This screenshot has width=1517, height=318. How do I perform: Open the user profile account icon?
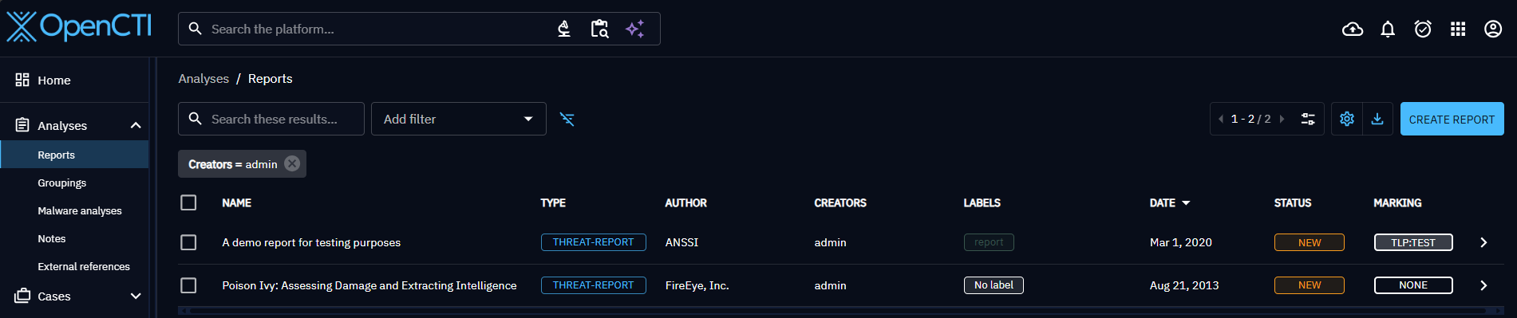[x=1493, y=29]
